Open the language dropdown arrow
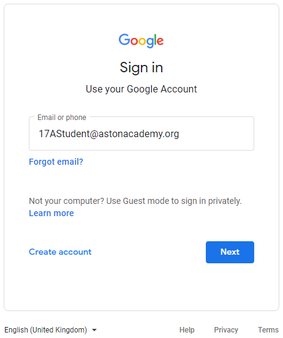This screenshot has width=283, height=338. 94,330
